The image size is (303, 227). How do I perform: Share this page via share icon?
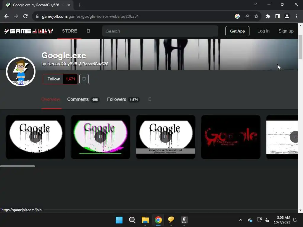[x=247, y=16]
